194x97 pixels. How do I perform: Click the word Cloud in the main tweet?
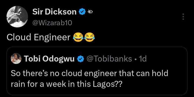tap(19, 37)
